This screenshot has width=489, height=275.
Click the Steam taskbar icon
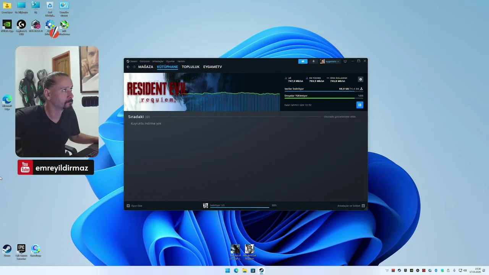(x=261, y=270)
